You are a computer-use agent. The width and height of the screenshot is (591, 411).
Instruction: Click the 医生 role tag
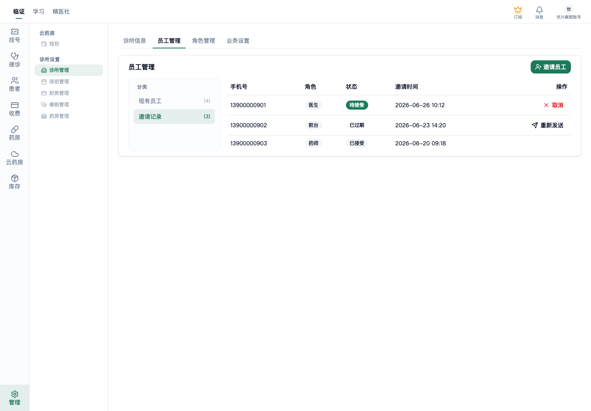314,105
